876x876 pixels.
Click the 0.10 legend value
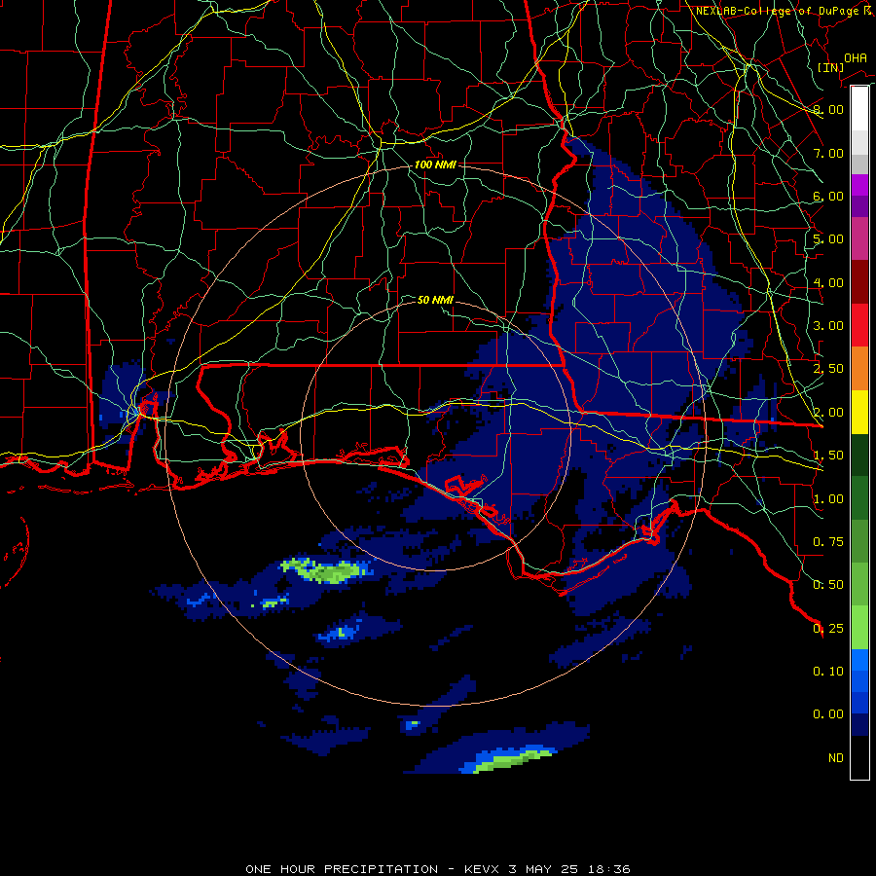point(828,672)
